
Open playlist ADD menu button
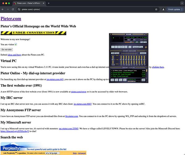pos(112,80)
